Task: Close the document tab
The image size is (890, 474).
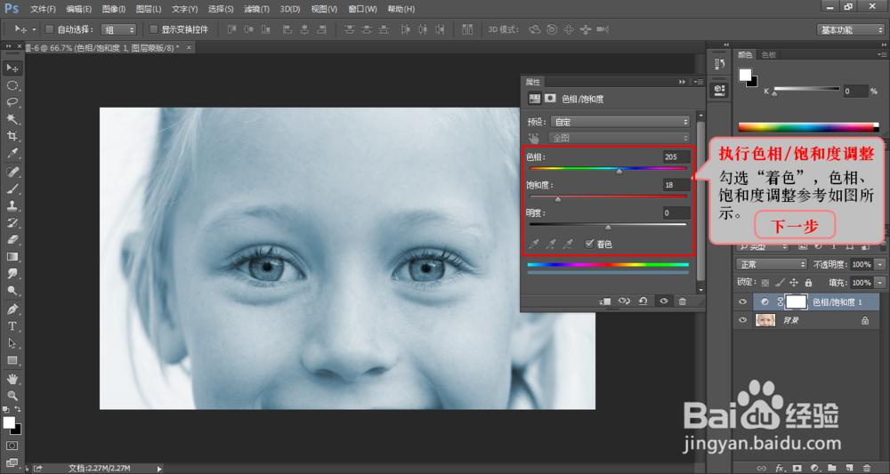Action: (x=189, y=48)
